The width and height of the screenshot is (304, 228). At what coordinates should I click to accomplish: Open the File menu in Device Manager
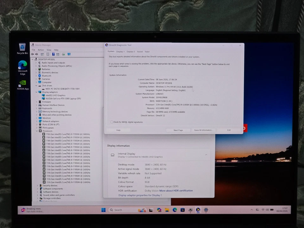click(33, 50)
